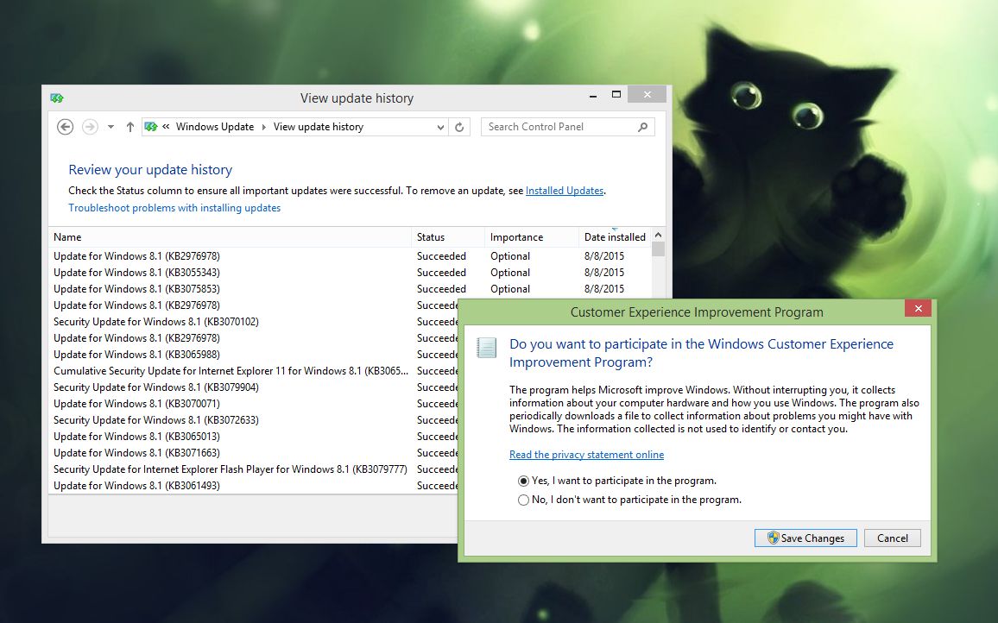Refresh the View update history page
This screenshot has height=623, width=998.
coord(459,127)
